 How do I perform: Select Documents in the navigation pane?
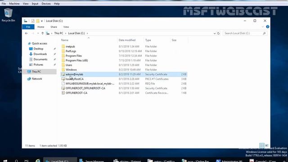coord(40,59)
